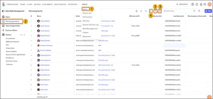Open the AD user avatar menu
This screenshot has width=213, height=99.
click(209, 4)
